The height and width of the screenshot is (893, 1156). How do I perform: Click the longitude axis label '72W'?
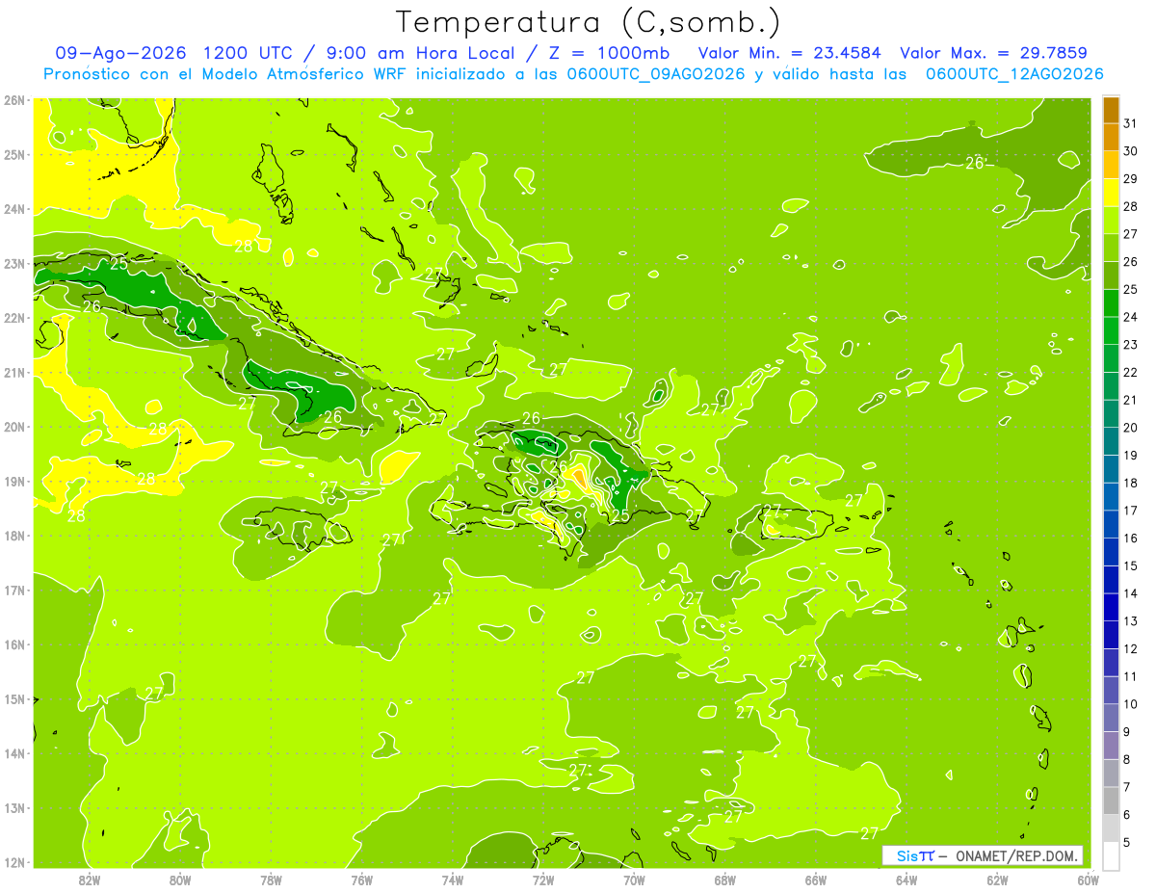click(x=543, y=879)
